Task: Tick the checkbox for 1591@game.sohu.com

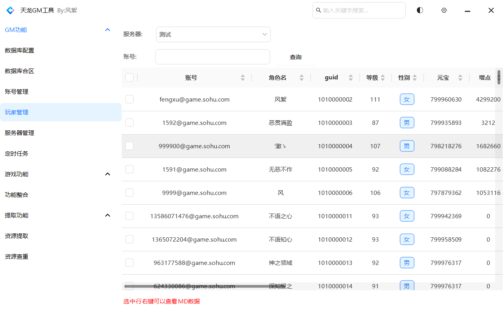Action: 129,170
